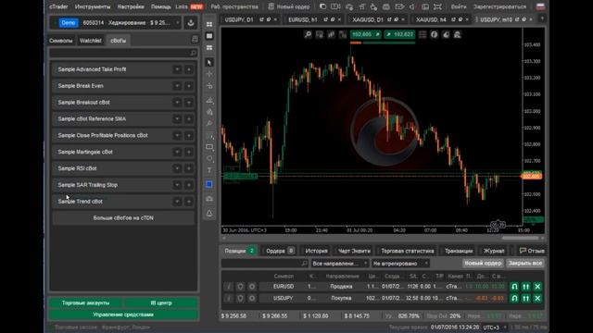Viewport: 593px width, 333px height.
Task: Open the XAUUSD, h4 chart tab
Action: [431, 19]
